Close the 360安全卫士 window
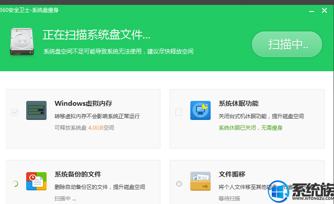The width and height of the screenshot is (334, 204). tap(324, 11)
